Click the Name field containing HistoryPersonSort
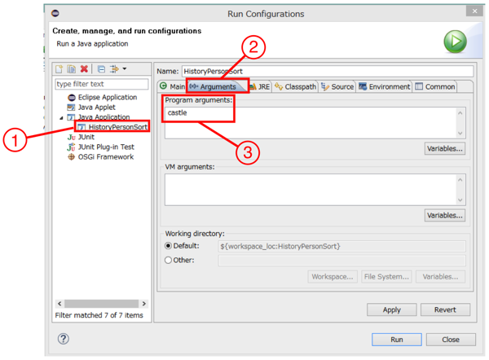The width and height of the screenshot is (489, 360). coord(328,71)
